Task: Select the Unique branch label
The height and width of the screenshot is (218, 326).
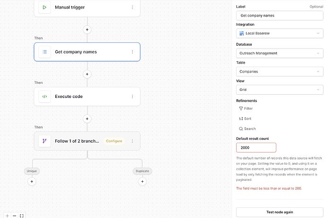Action: pos(32,171)
